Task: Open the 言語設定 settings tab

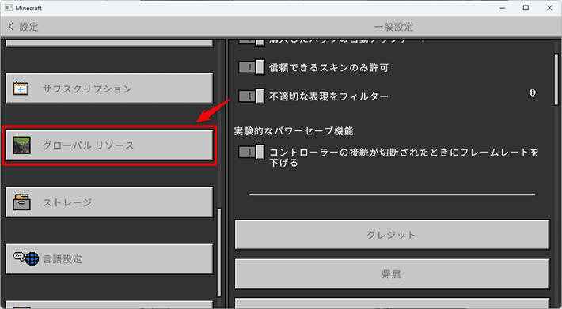Action: 109,258
